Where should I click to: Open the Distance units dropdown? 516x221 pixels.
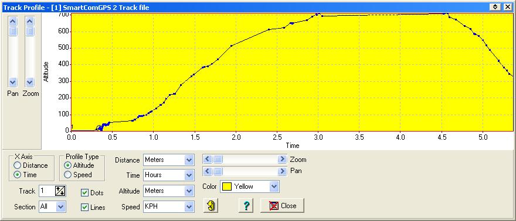tap(189, 160)
